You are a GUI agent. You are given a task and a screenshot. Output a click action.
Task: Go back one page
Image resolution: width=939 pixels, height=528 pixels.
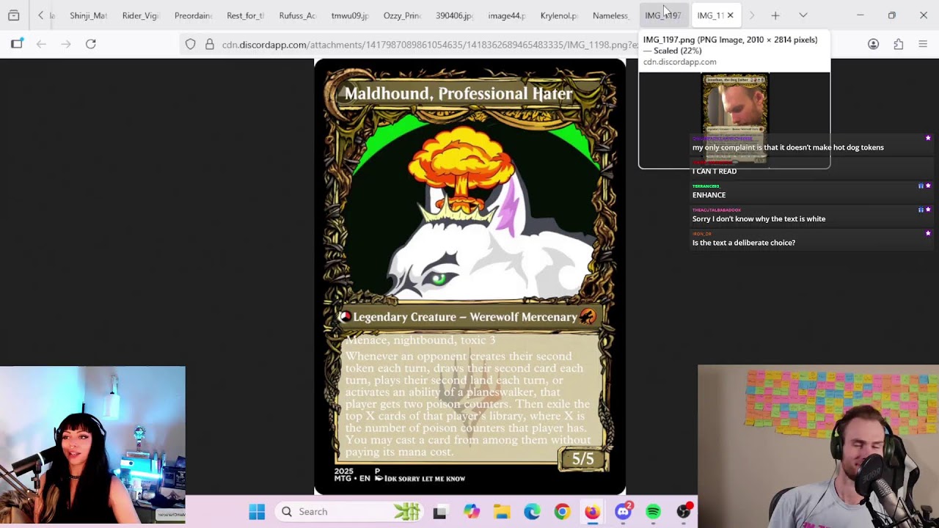[x=41, y=44]
